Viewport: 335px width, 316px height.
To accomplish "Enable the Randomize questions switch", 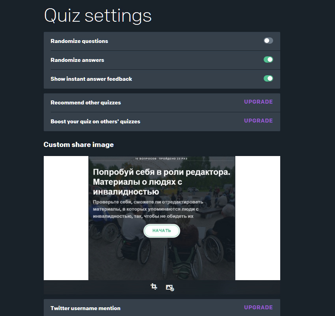I will point(268,41).
